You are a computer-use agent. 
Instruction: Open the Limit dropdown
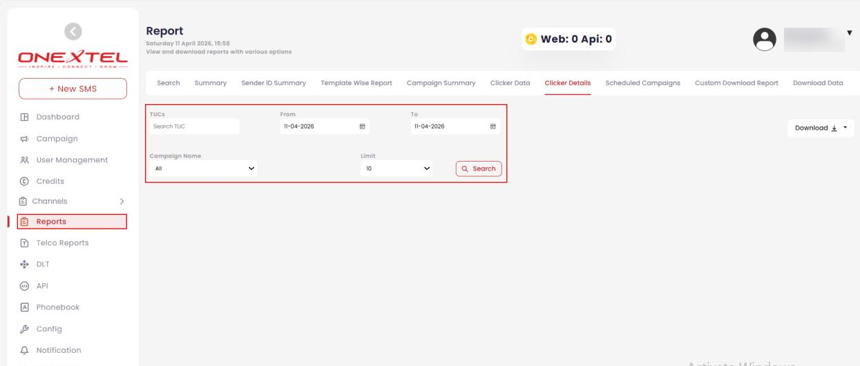click(397, 168)
